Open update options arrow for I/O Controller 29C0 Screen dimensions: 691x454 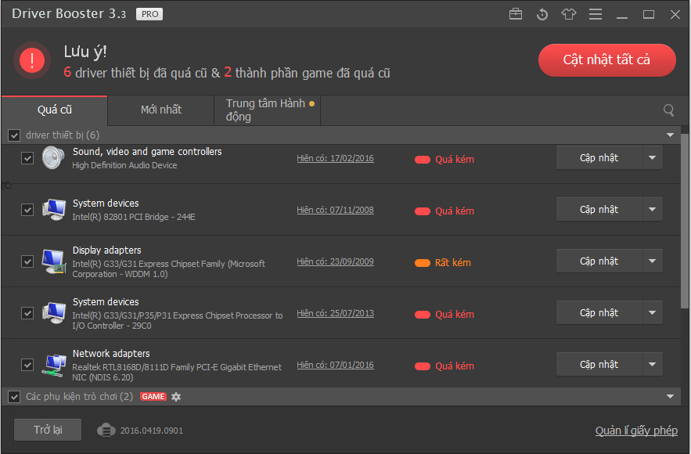[x=652, y=312]
